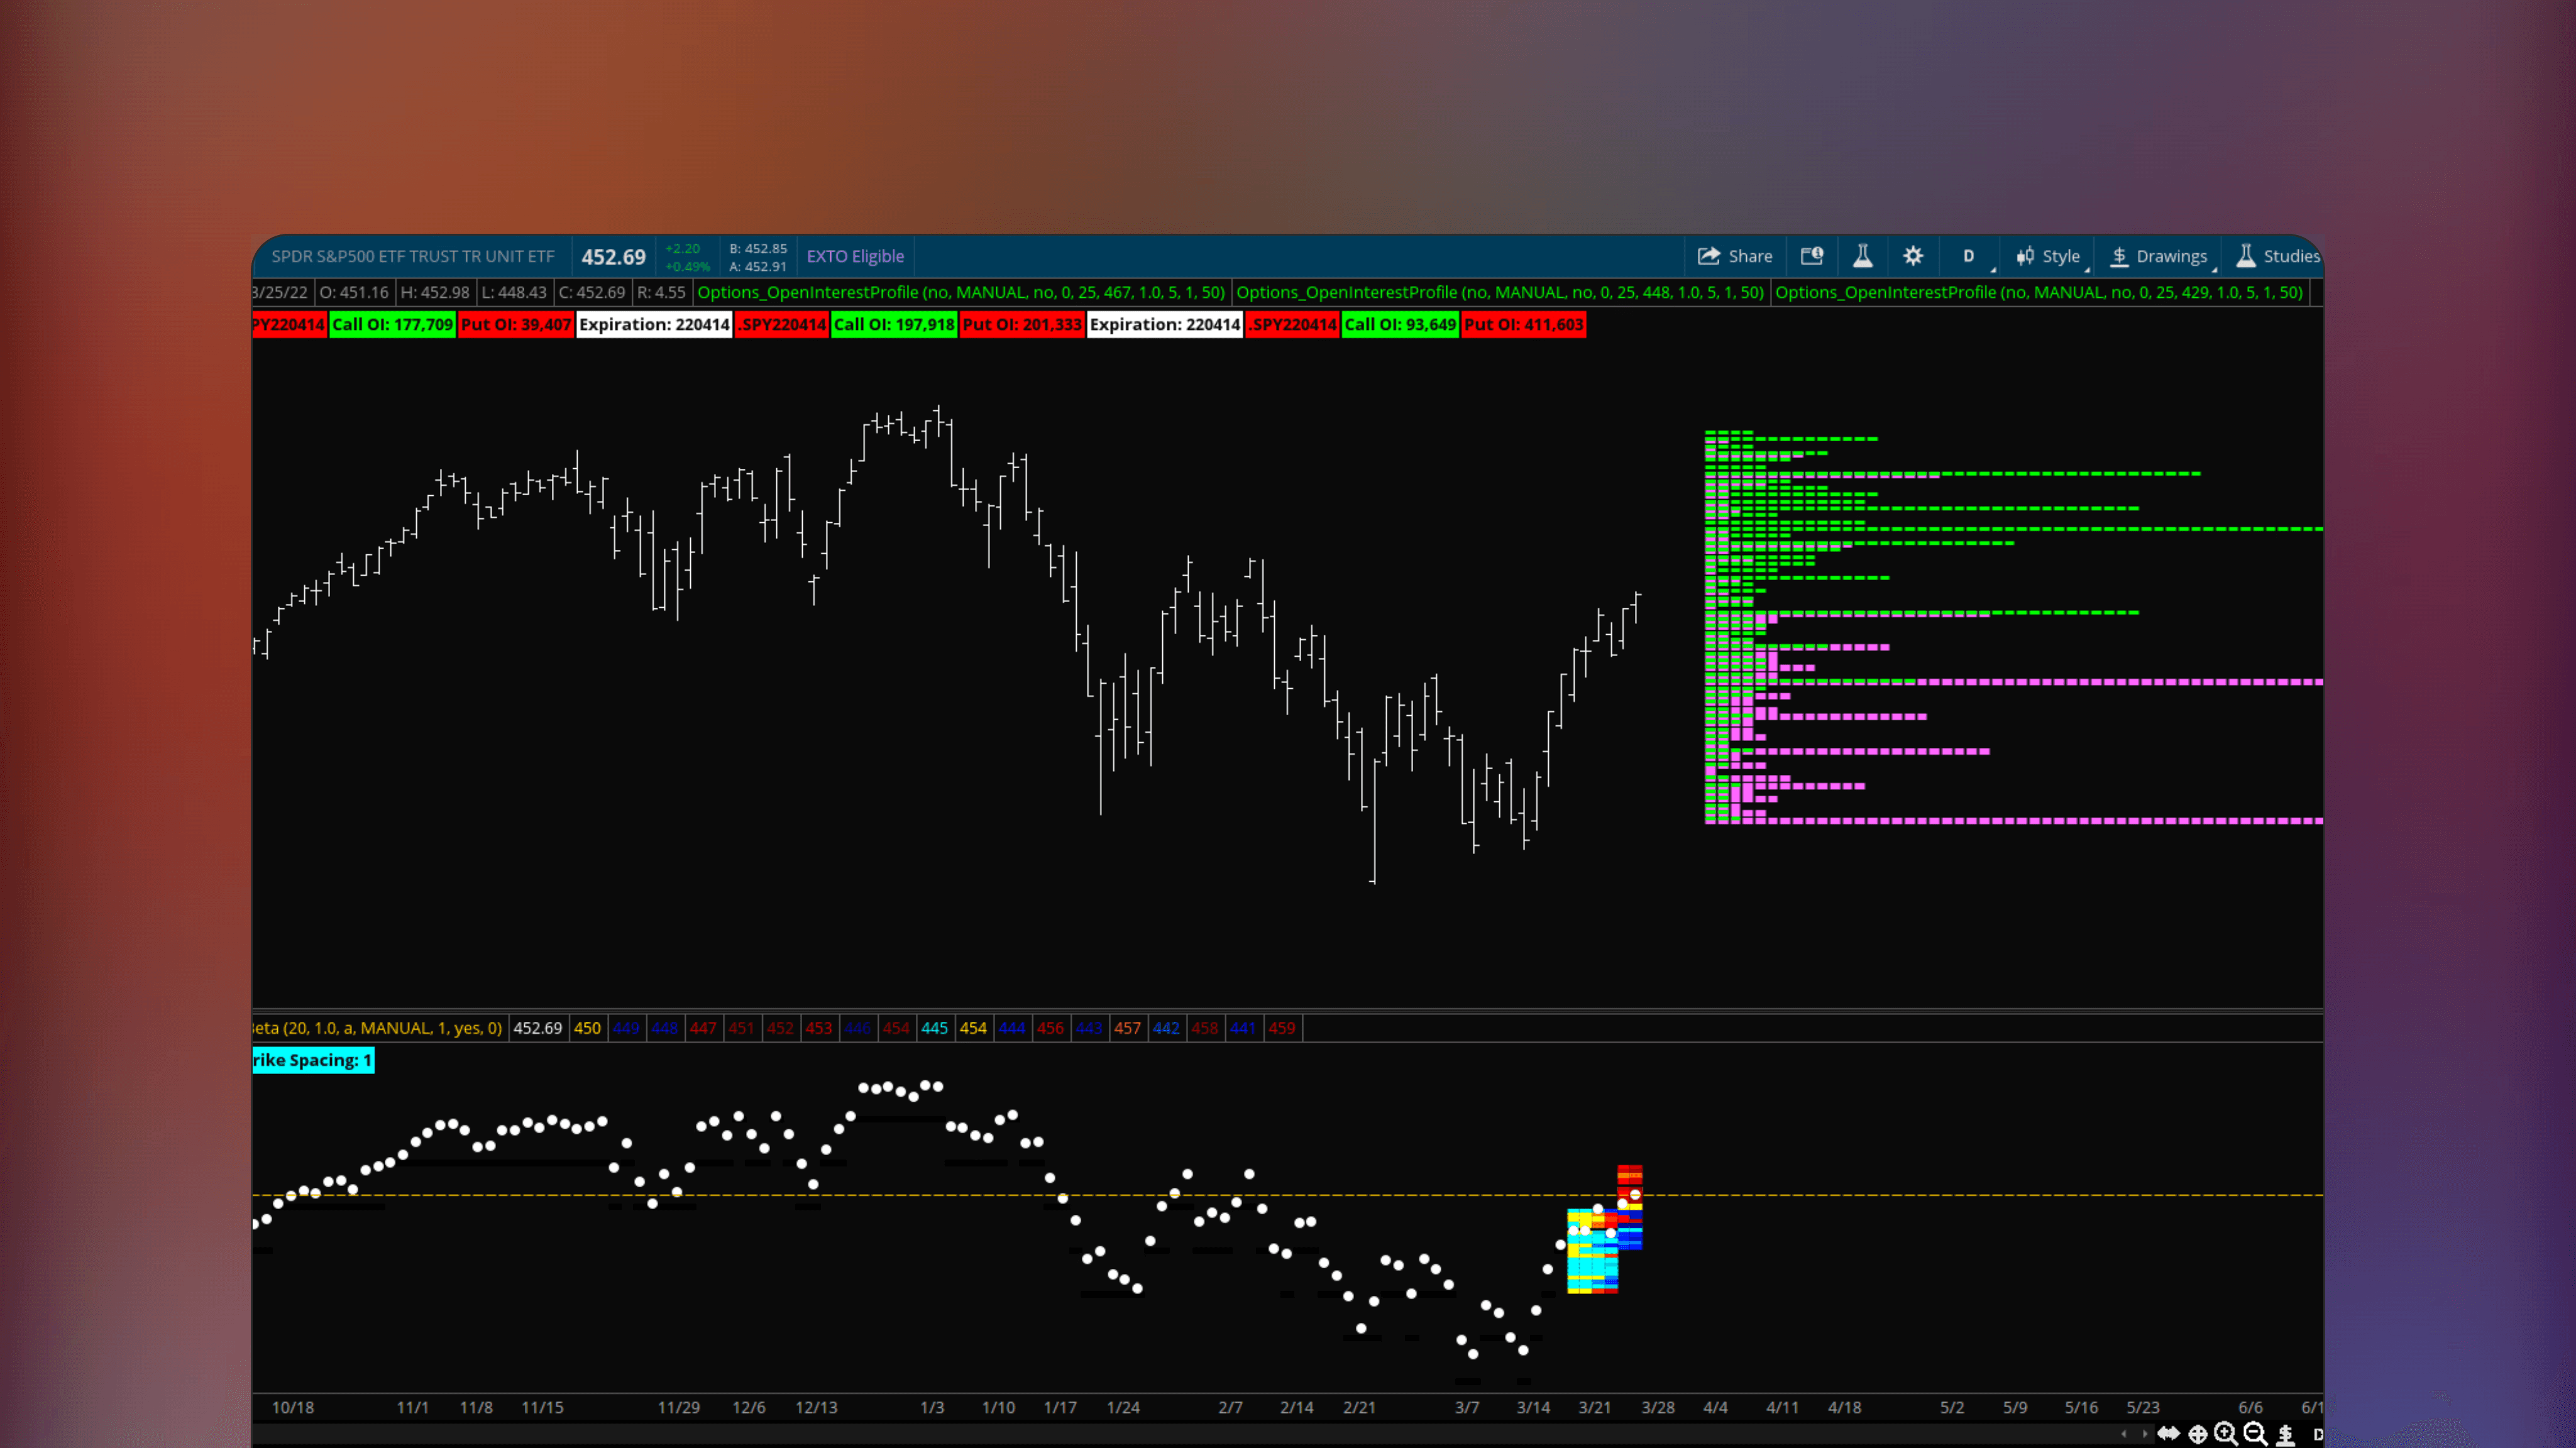Zoom in using the magnifier plus icon
This screenshot has height=1448, width=2576.
pos(2226,1434)
